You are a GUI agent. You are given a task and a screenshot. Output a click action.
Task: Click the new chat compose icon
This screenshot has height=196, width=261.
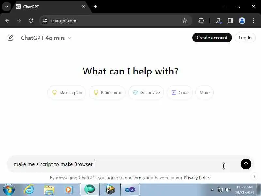10,38
